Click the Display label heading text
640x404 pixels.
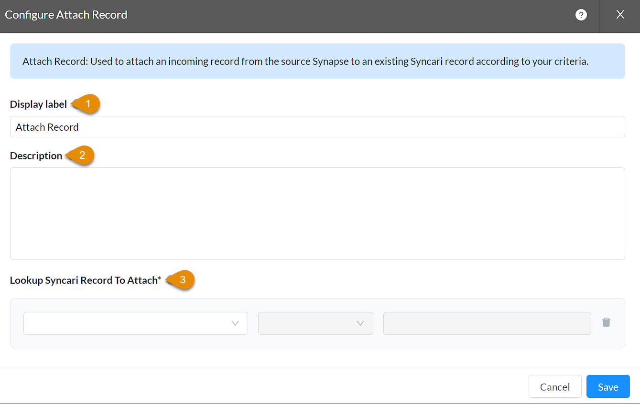point(38,104)
